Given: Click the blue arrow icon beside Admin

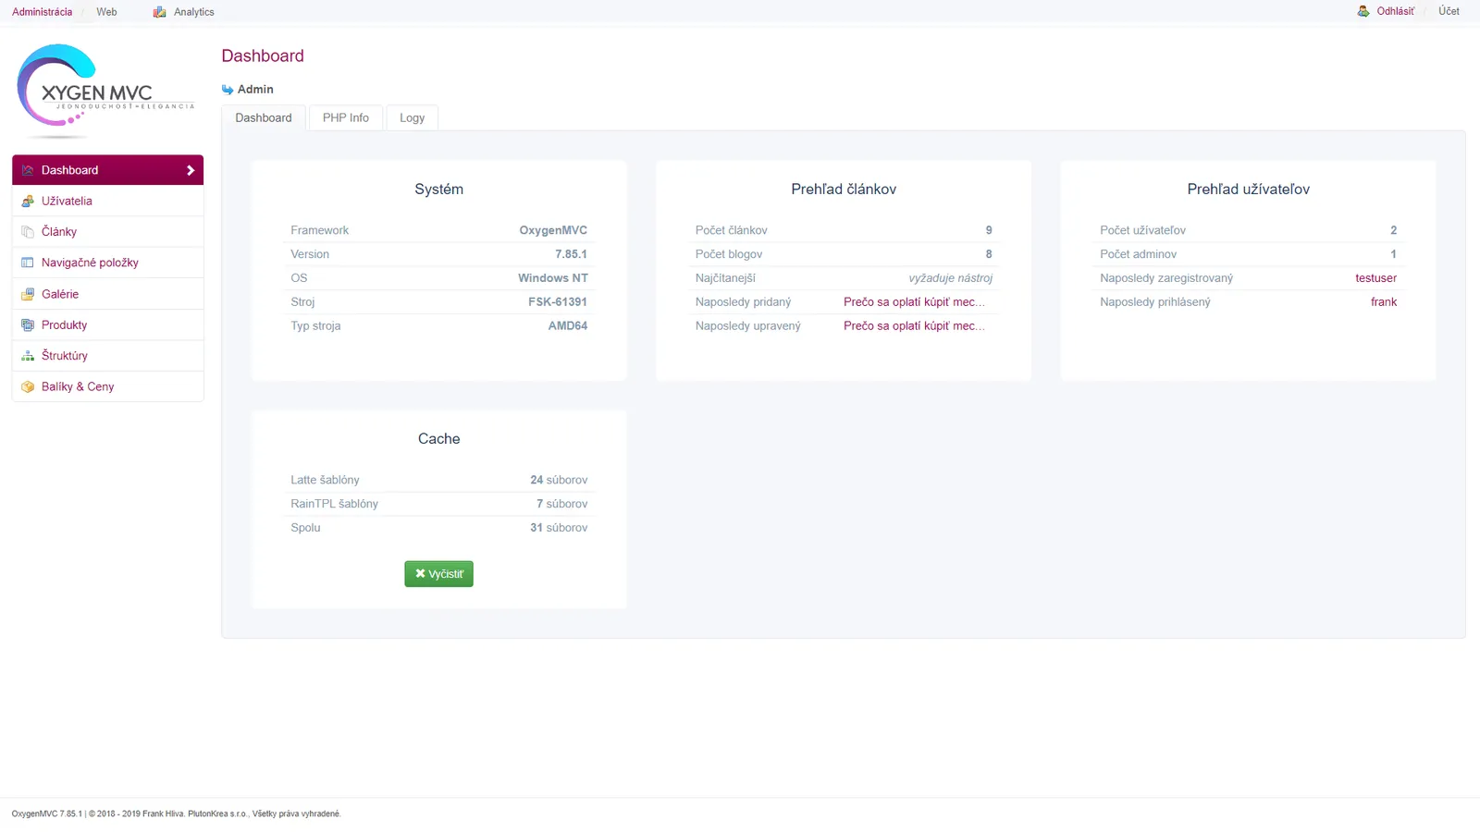Looking at the screenshot, I should tap(228, 90).
